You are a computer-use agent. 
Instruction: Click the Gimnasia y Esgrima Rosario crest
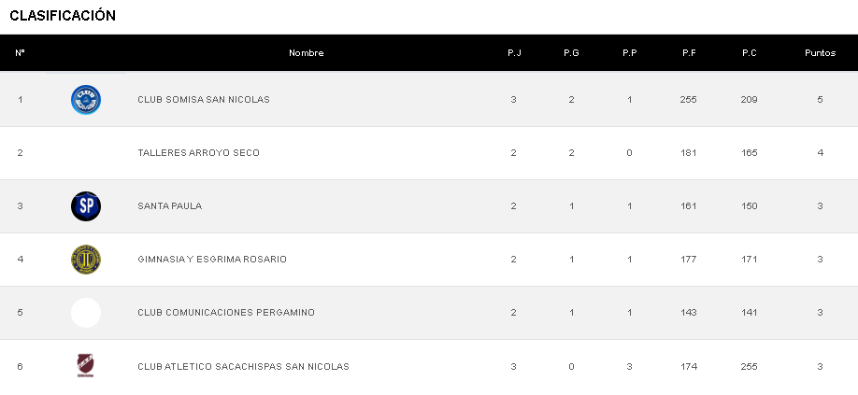(x=86, y=260)
